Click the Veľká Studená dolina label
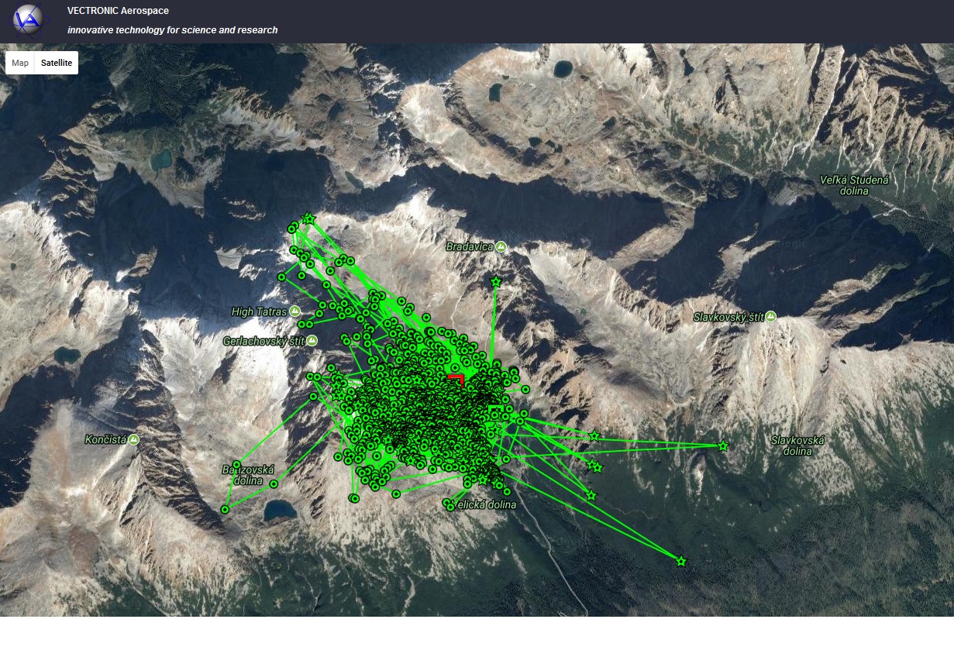This screenshot has width=954, height=657. (x=854, y=185)
